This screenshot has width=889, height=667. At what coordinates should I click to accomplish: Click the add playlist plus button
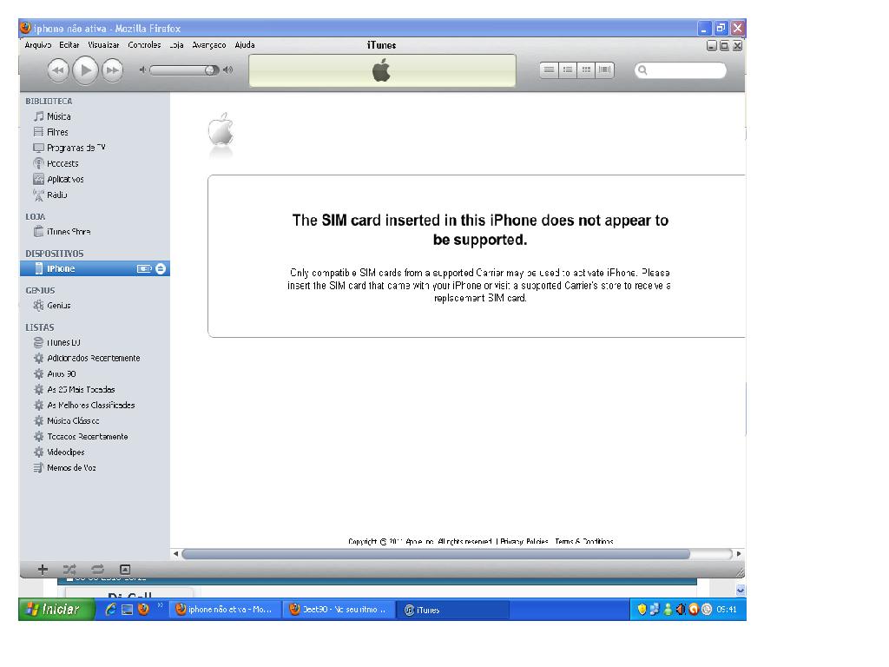pyautogui.click(x=43, y=570)
